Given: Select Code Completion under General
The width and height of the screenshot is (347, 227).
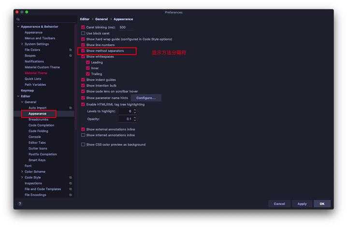Looking at the screenshot, I should 42,125.
